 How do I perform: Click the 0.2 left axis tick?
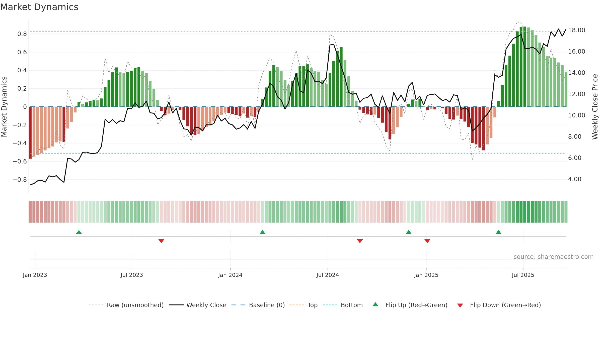(x=22, y=89)
